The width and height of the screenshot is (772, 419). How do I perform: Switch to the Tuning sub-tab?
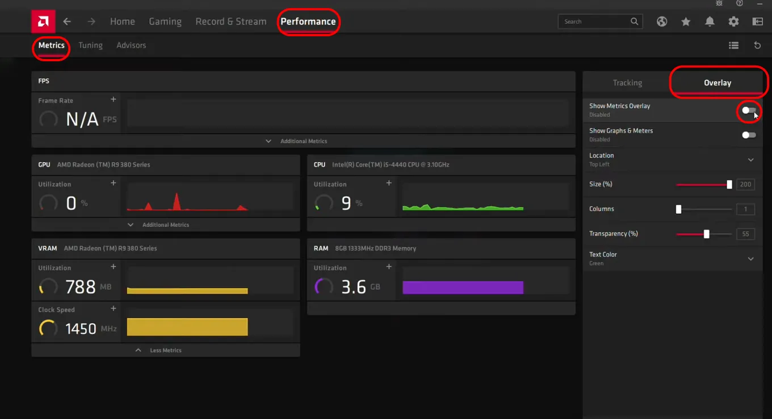[91, 45]
